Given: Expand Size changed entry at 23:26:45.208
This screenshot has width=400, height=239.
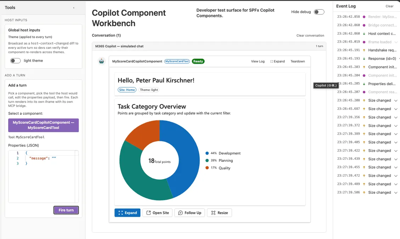Looking at the screenshot, I should coord(396,101).
